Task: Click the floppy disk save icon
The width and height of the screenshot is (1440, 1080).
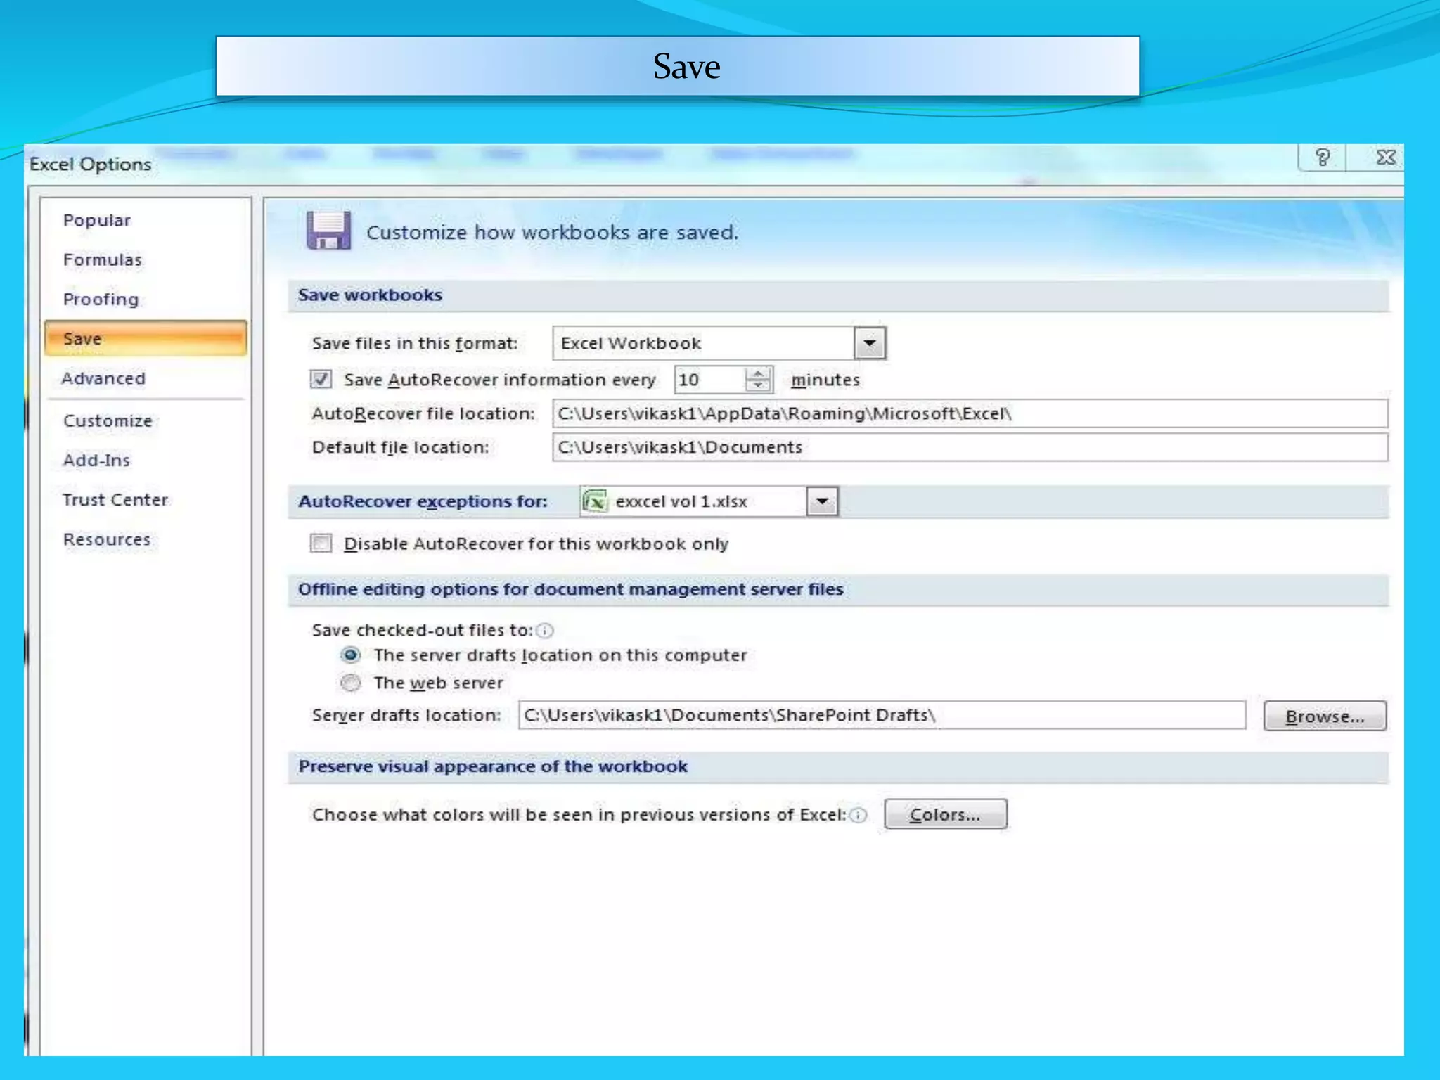Action: [328, 231]
